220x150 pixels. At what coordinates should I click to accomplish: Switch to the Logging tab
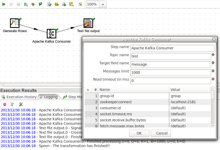tap(49, 97)
